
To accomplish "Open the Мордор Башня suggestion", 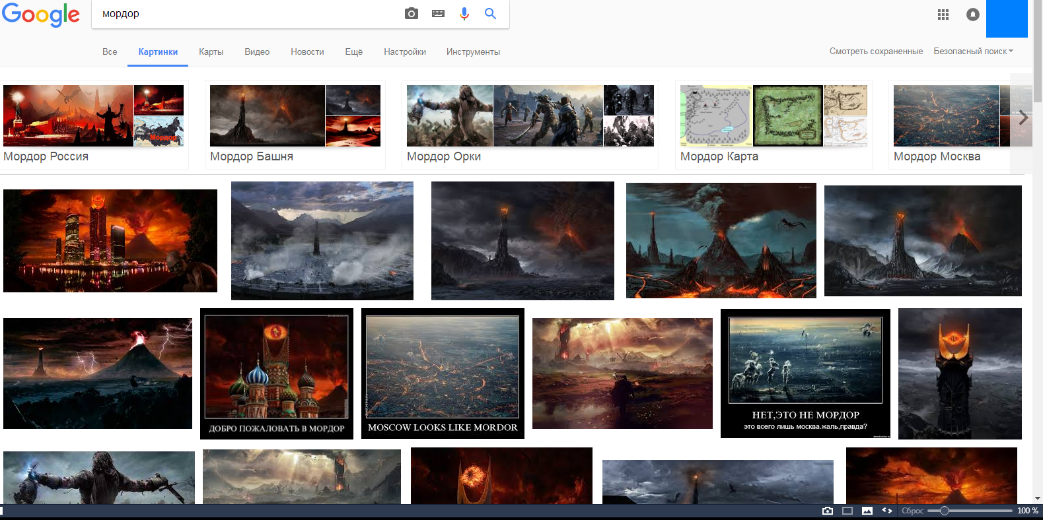I will click(295, 124).
